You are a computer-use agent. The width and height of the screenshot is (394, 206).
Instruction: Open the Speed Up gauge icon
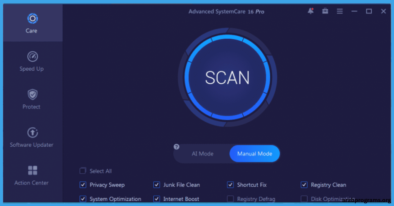[x=32, y=57]
